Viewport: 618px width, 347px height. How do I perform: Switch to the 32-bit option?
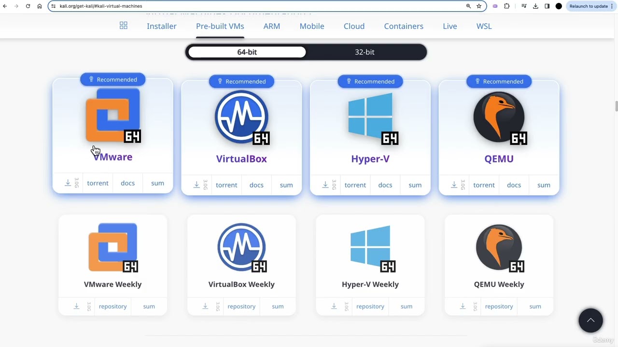click(365, 52)
